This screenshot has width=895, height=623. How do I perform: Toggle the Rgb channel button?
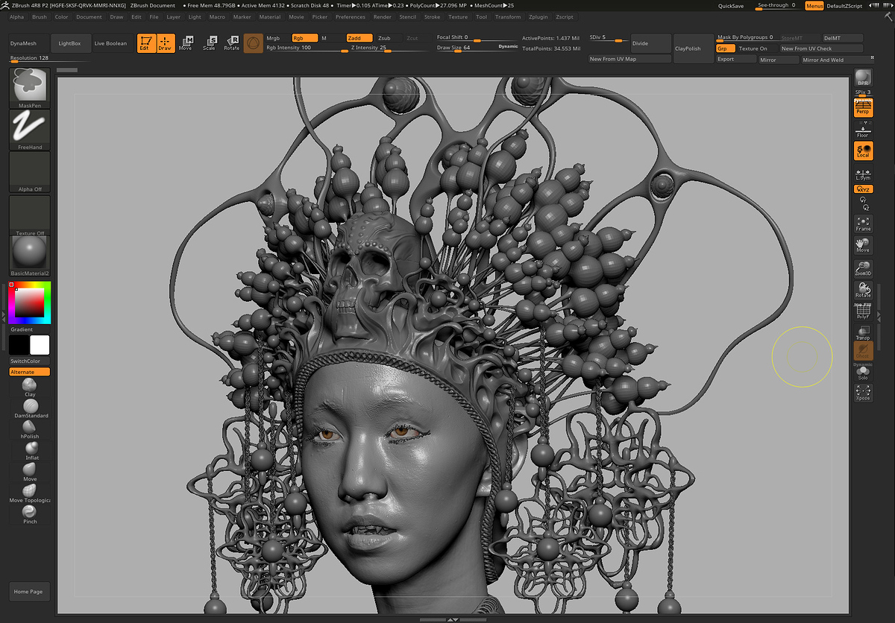point(304,37)
